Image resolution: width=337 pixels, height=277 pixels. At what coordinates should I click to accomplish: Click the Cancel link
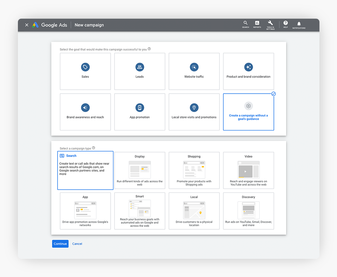tap(77, 244)
